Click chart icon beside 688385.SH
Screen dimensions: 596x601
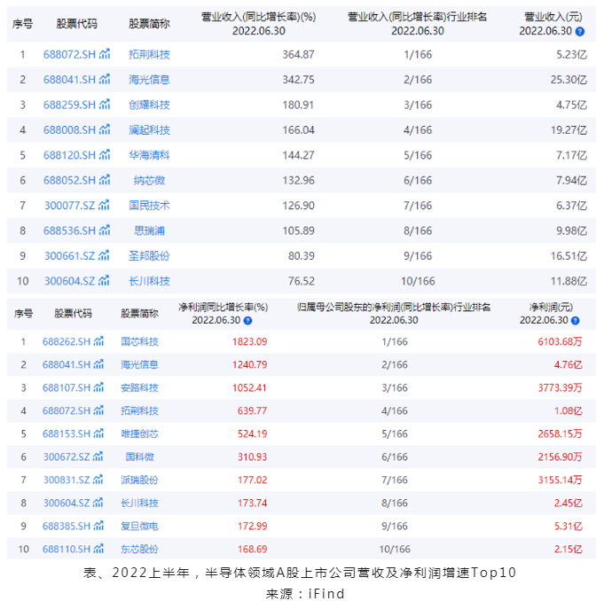click(x=98, y=526)
